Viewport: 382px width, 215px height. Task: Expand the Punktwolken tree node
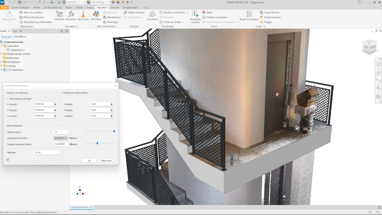coord(2,46)
